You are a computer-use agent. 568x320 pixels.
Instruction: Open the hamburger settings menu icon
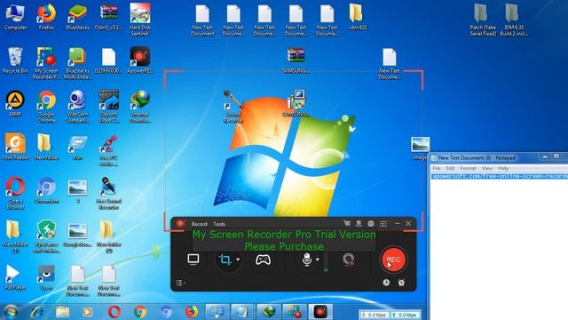pos(383,223)
